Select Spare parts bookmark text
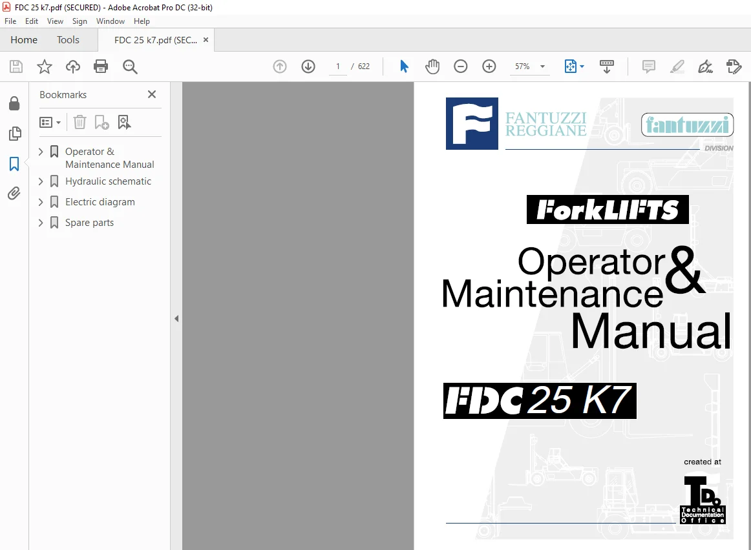751x550 pixels. 90,223
